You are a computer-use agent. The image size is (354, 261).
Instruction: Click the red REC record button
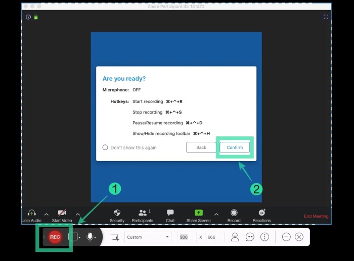click(x=55, y=237)
